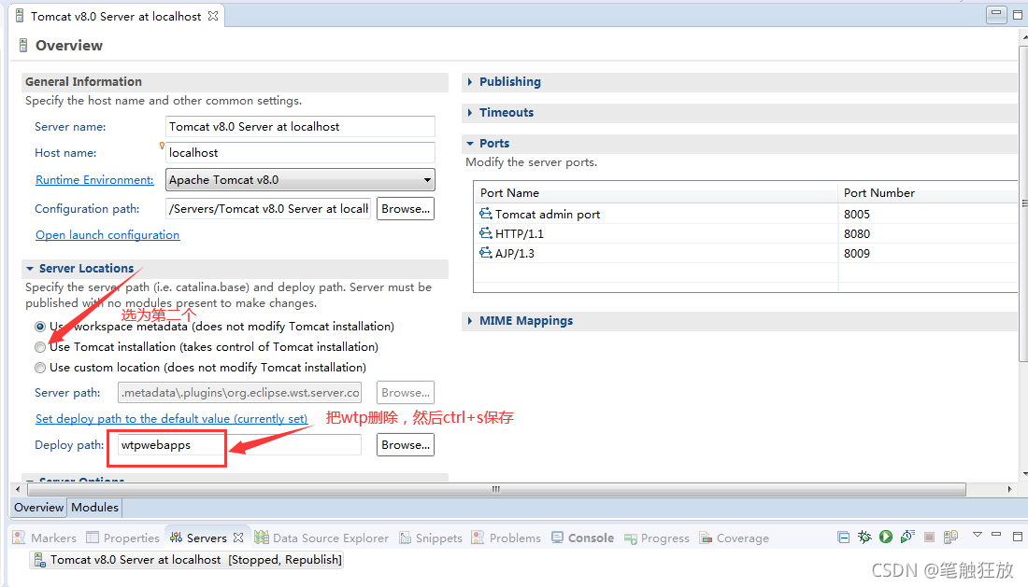This screenshot has width=1028, height=587.
Task: Click the Properties view icon
Action: click(93, 538)
